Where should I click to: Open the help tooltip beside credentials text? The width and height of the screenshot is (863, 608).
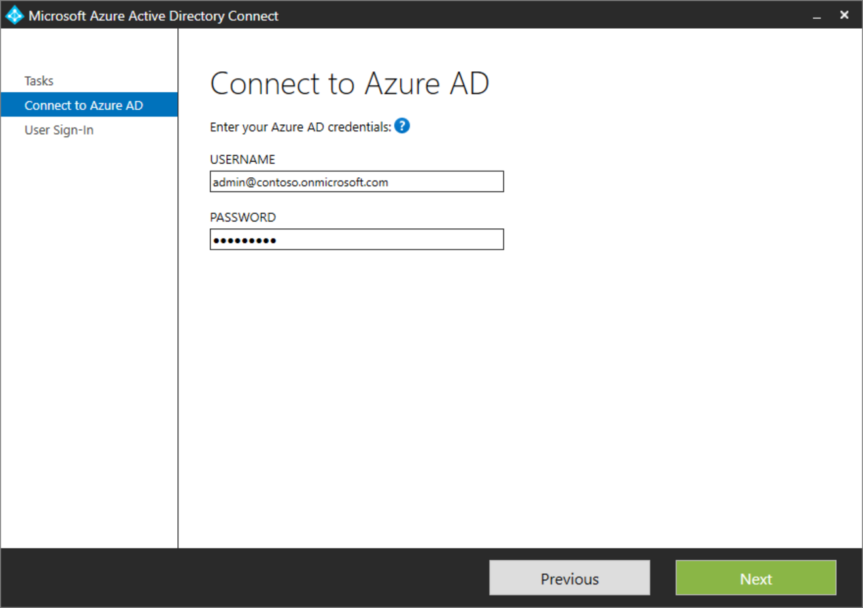click(403, 126)
